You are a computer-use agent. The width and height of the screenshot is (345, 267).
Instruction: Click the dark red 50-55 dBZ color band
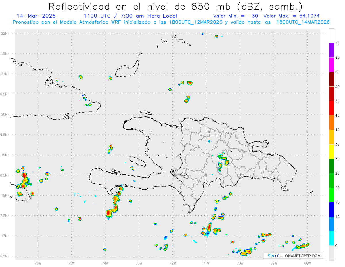(331, 94)
